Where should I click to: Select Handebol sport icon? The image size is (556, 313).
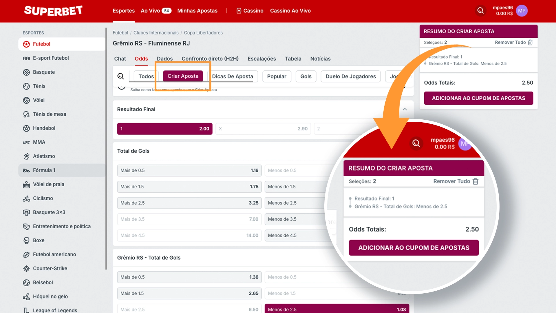point(26,128)
